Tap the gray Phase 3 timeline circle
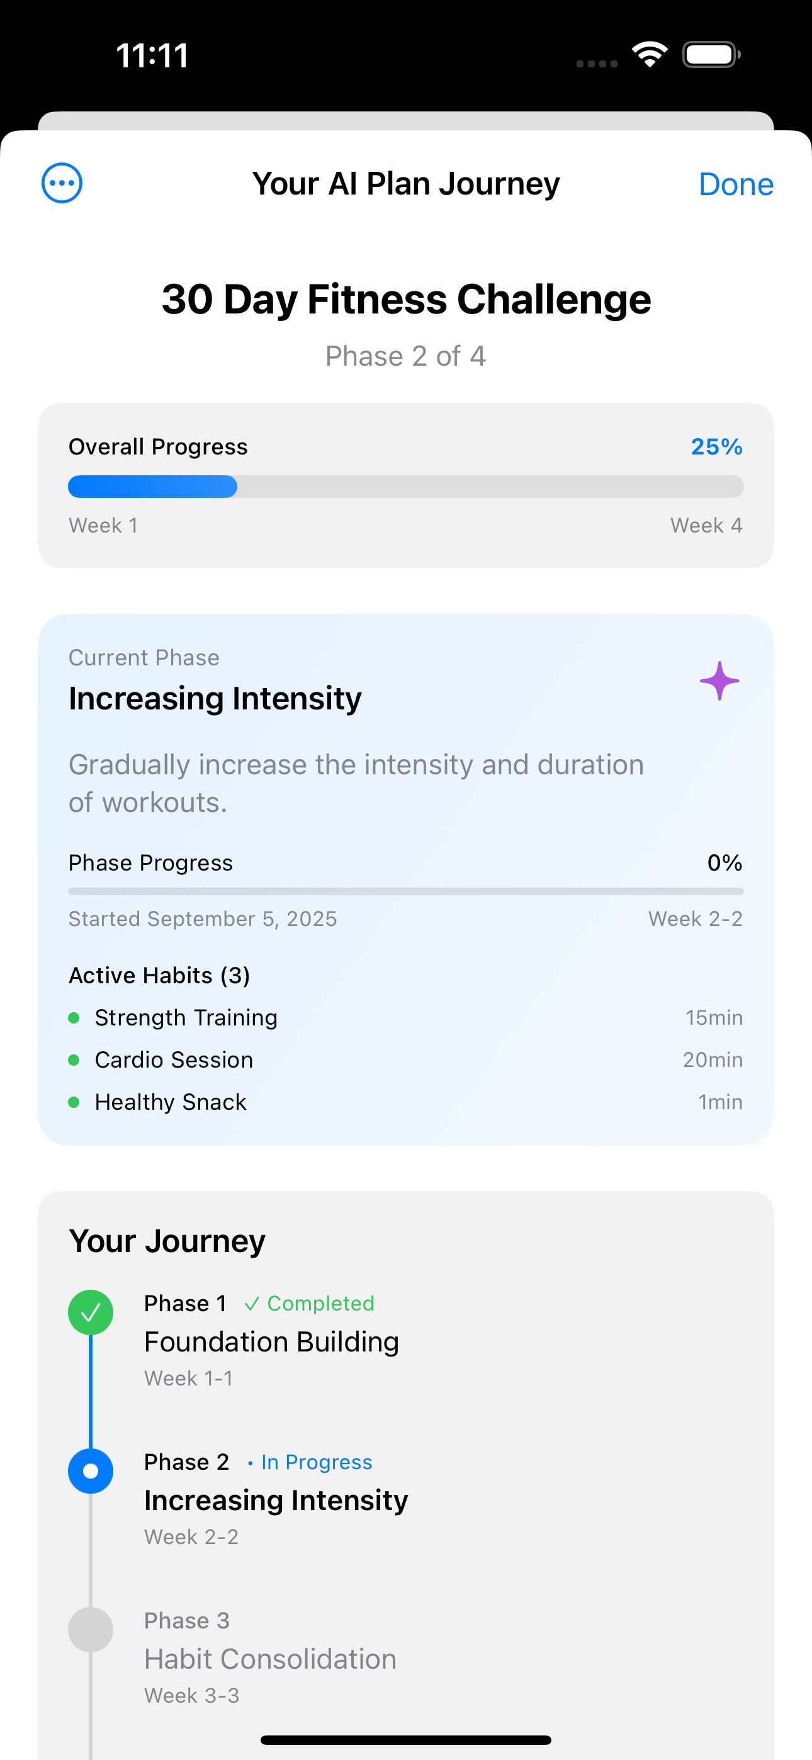 (91, 1630)
